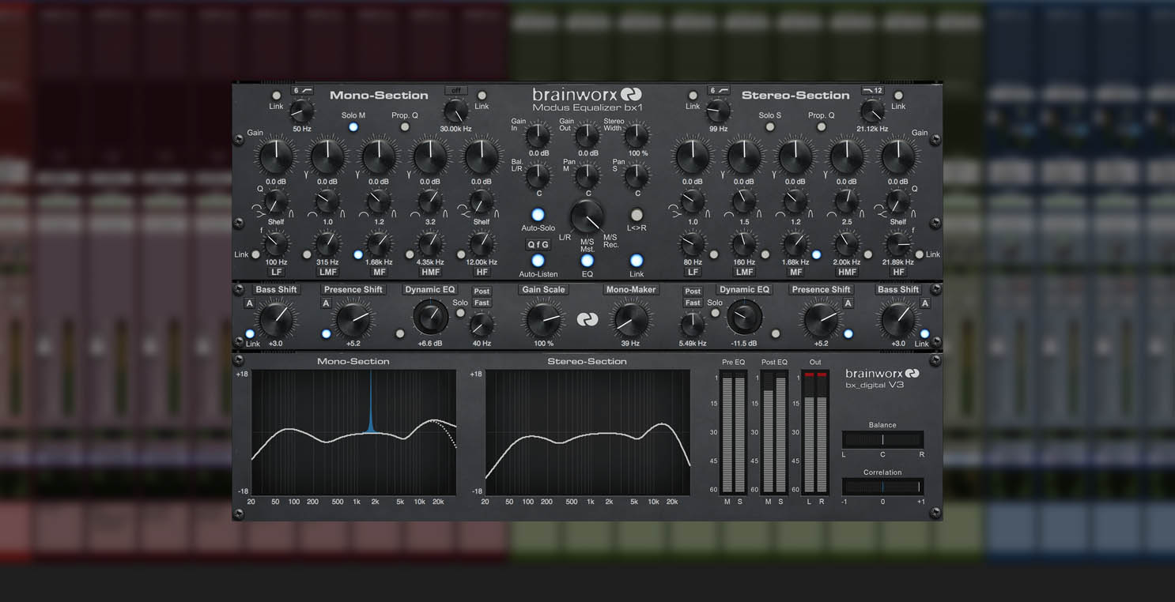Toggle Link LED beside the 21.12k Hz knob
Viewport: 1175px width, 602px height.
point(898,96)
